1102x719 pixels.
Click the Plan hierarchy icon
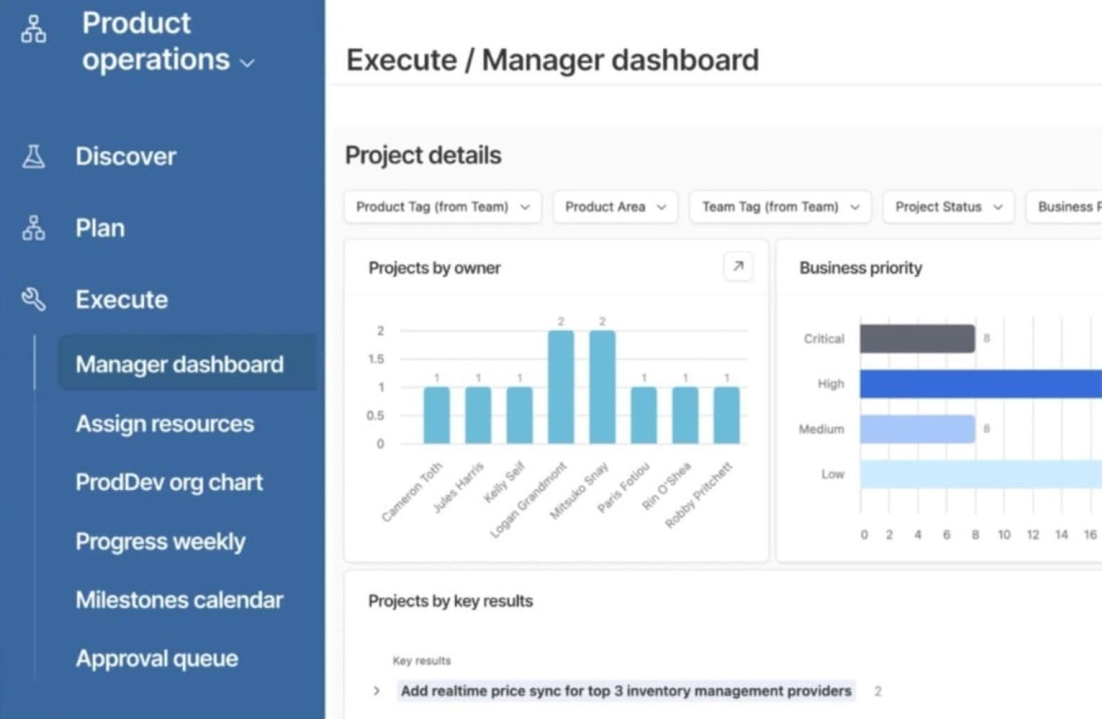click(33, 228)
